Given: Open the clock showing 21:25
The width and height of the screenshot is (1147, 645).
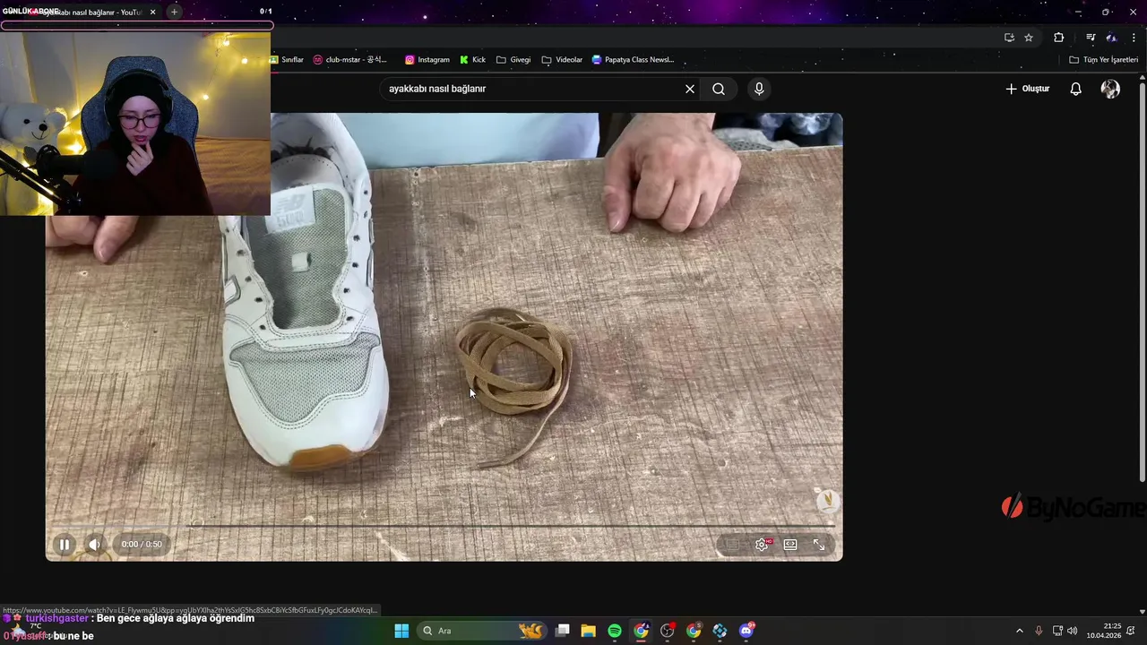Looking at the screenshot, I should [1105, 631].
